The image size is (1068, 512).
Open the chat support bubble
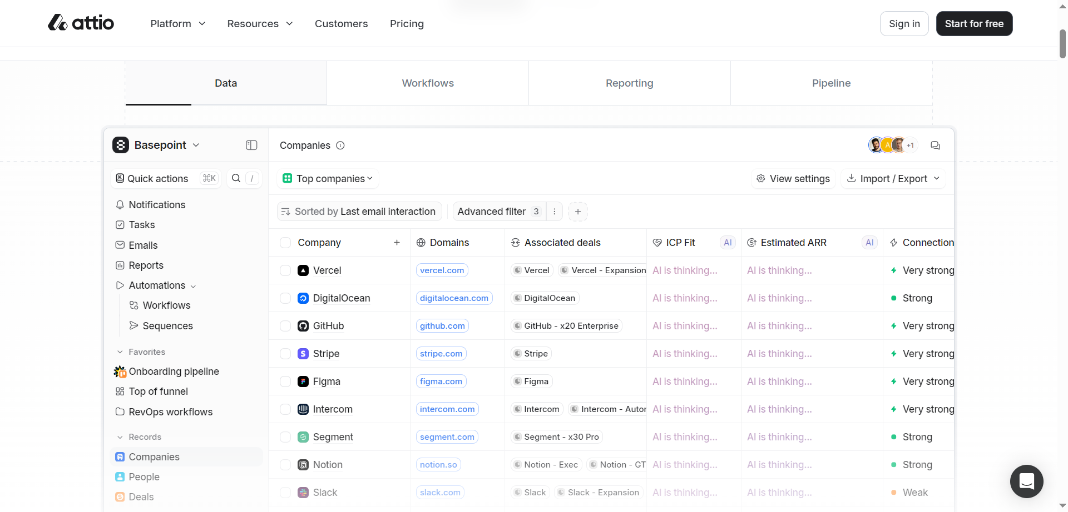[1026, 481]
